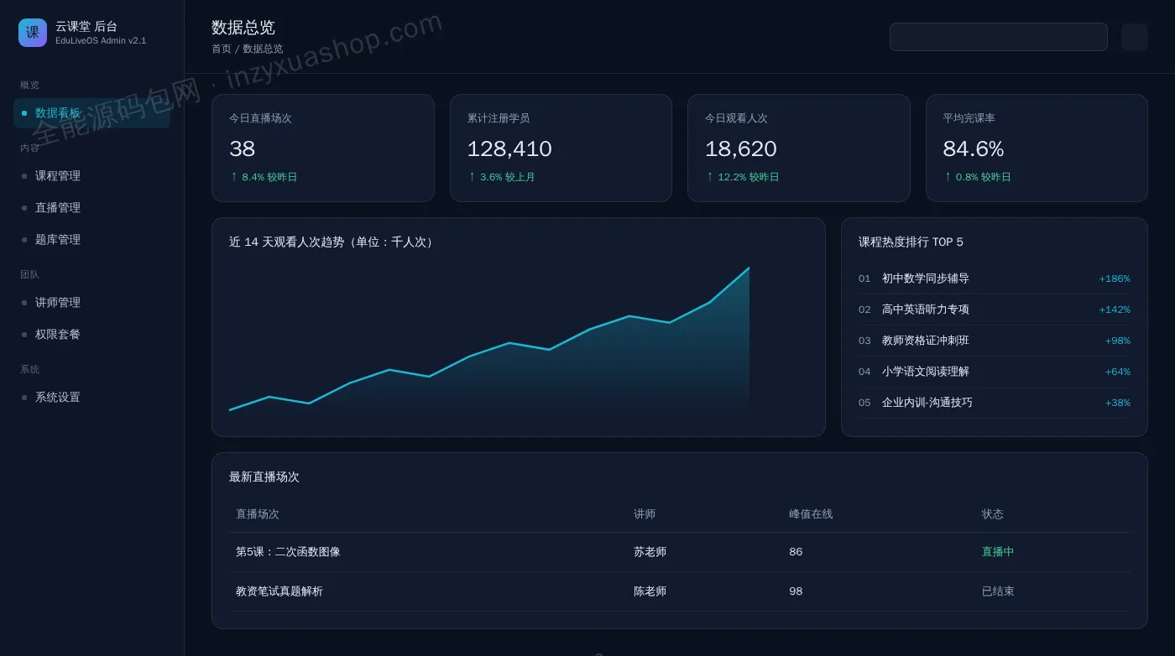Open 直播管理 in the sidebar
The image size is (1175, 656).
91,208
